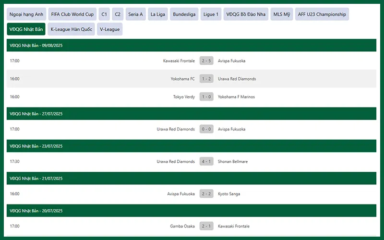Select the Ligue 1 tab
This screenshot has height=240, width=384.
[211, 14]
